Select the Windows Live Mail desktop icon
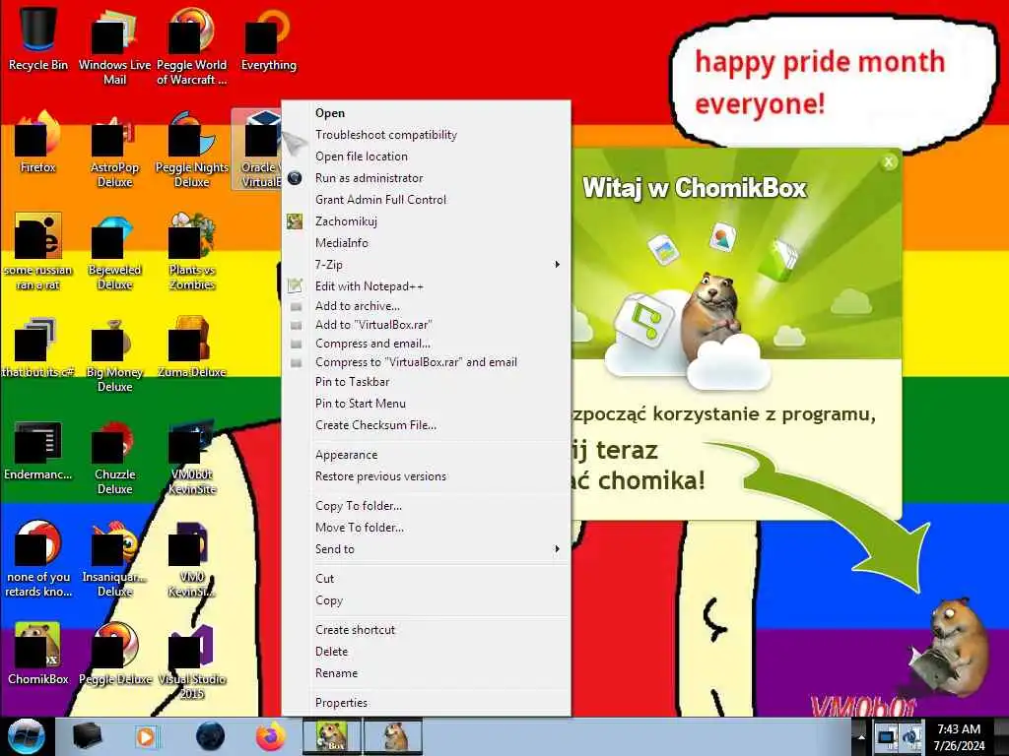Viewport: 1009px width, 756px height. pyautogui.click(x=114, y=45)
